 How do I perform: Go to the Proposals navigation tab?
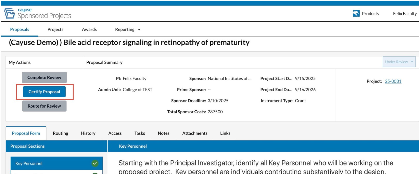20,30
